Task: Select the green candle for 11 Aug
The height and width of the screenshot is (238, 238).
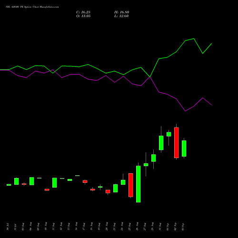Action: (55, 183)
